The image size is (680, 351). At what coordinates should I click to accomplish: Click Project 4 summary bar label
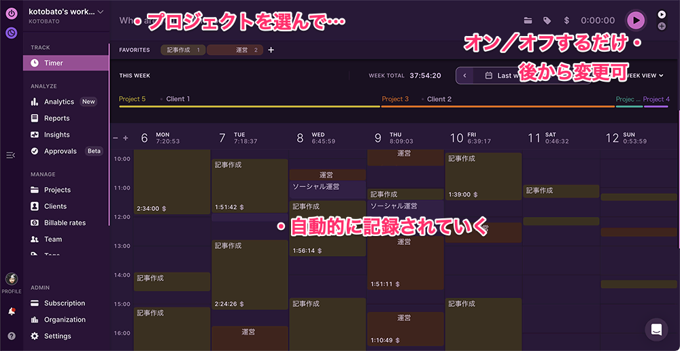tap(656, 99)
